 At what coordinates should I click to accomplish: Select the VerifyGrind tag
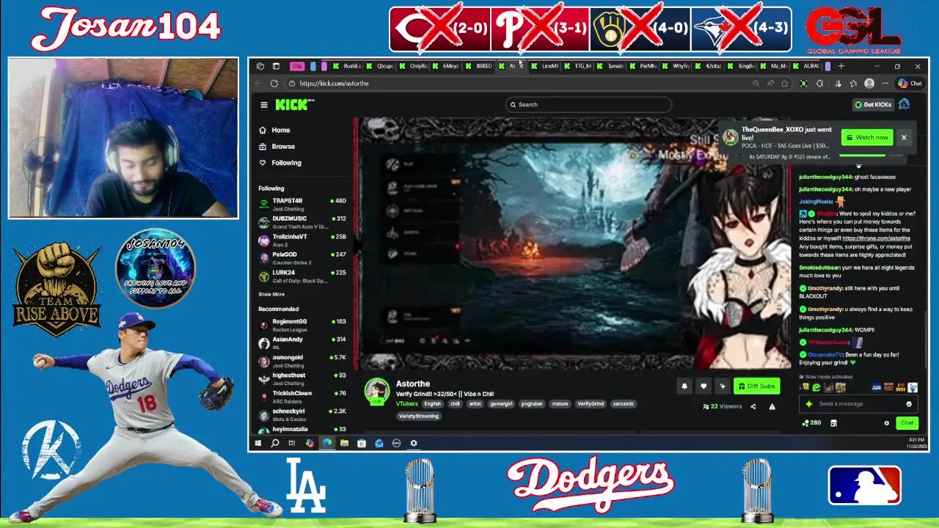pyautogui.click(x=591, y=403)
